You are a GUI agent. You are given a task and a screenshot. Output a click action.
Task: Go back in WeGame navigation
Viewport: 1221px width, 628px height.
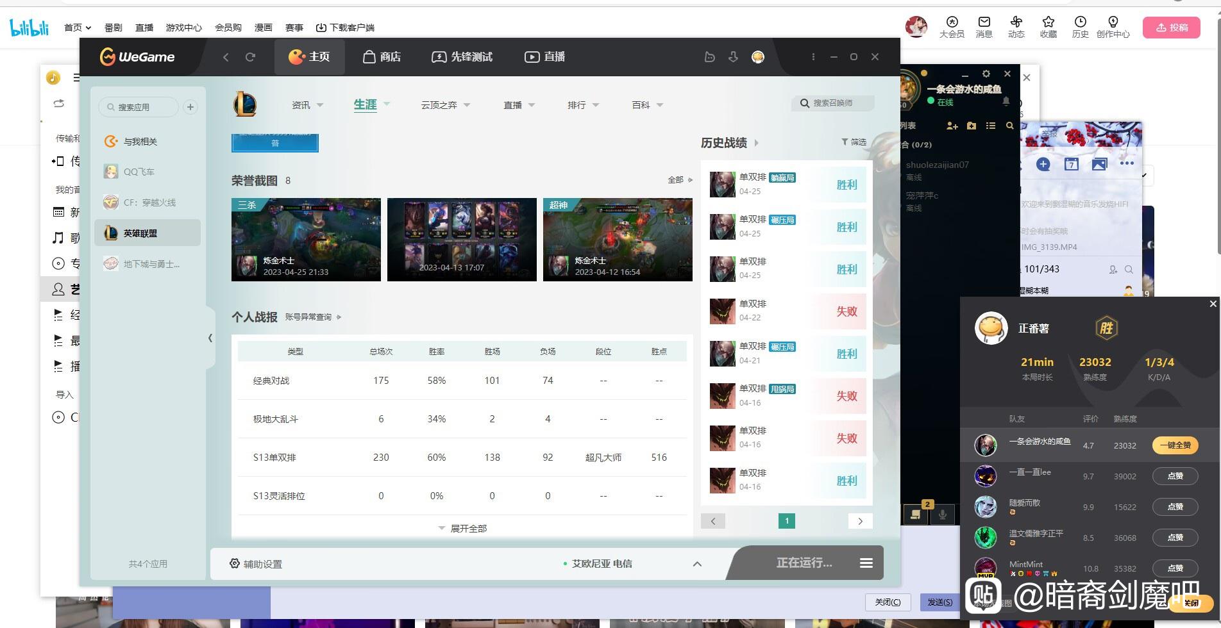226,57
